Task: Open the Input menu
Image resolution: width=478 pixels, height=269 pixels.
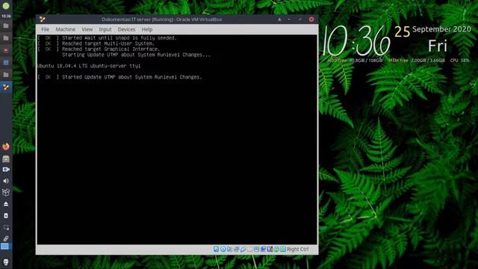Action: [x=105, y=29]
